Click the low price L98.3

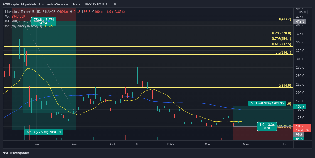86,12
